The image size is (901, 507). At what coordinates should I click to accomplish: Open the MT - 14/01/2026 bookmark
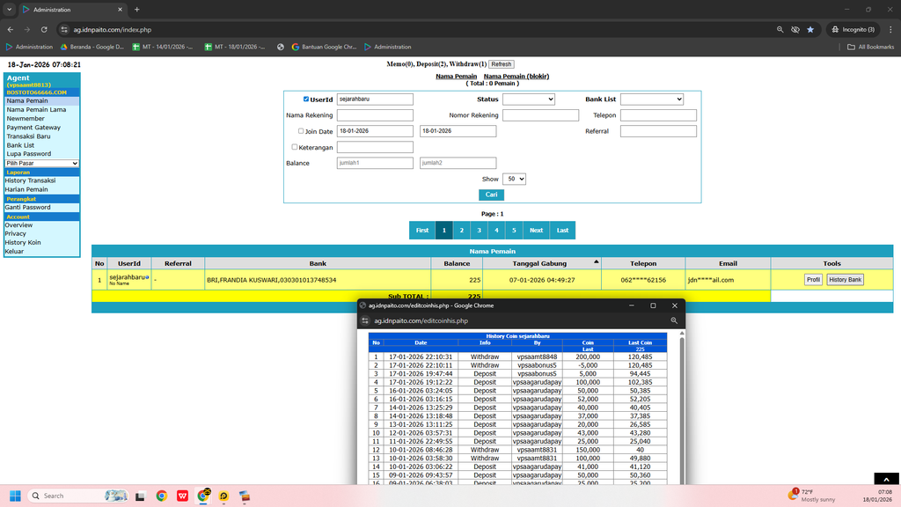(163, 47)
